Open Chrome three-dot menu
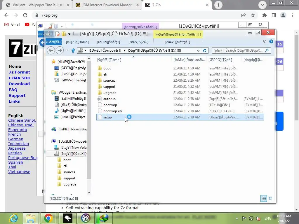Screen dimensions: 299x224 click(x=293, y=15)
